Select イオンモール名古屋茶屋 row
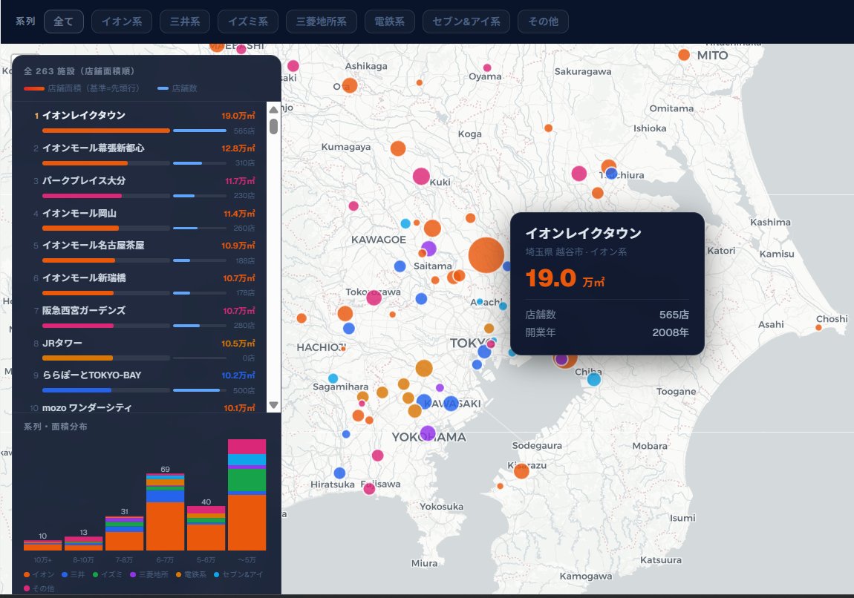The image size is (854, 598). (x=140, y=252)
